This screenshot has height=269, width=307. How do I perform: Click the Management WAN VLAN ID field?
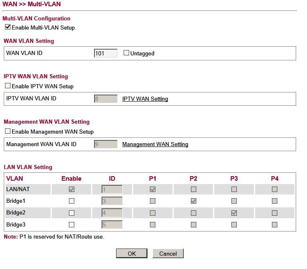tap(106, 144)
